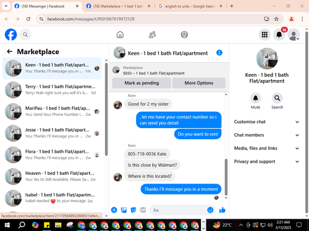Click the message 'Where is this located?'
The width and height of the screenshot is (309, 231).
[x=150, y=176]
